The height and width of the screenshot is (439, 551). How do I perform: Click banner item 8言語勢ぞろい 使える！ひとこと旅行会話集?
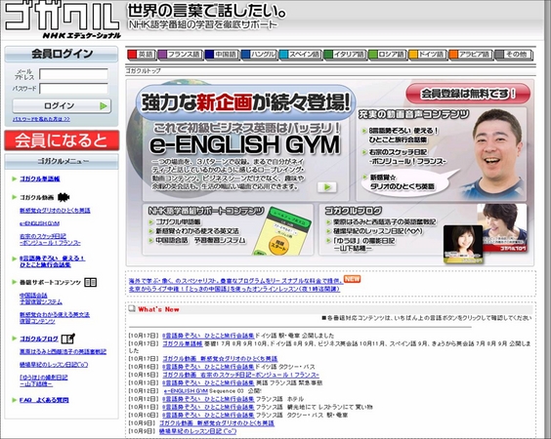(x=403, y=135)
